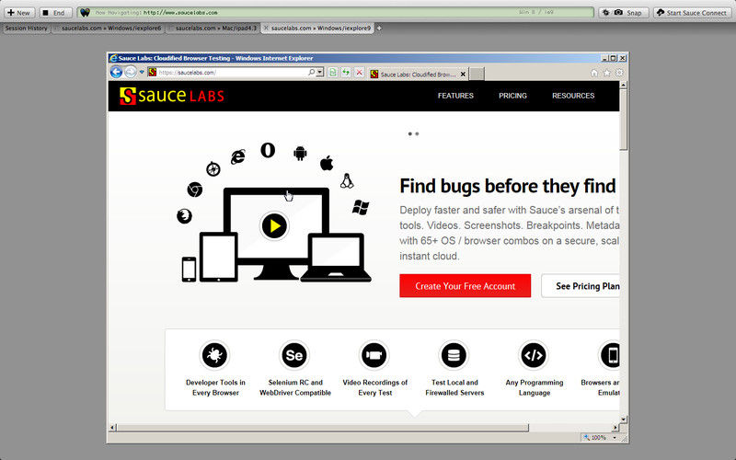Click the vertical scrollbar down arrow
The image size is (736, 460).
[624, 420]
